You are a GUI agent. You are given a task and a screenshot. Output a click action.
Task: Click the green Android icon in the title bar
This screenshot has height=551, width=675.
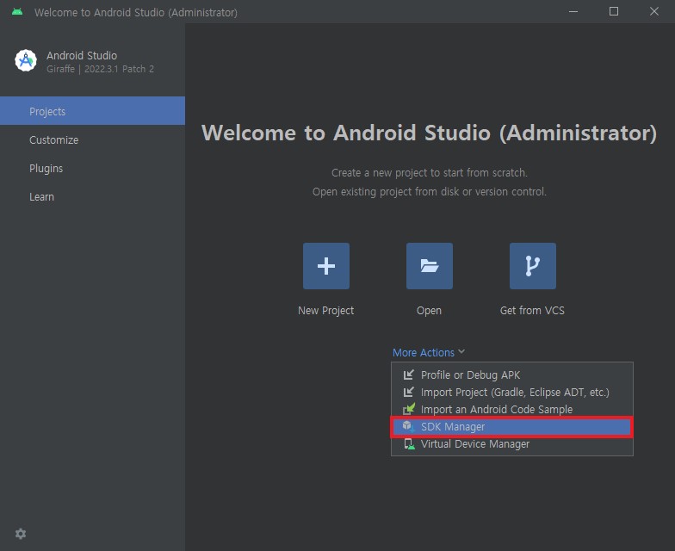[x=17, y=12]
